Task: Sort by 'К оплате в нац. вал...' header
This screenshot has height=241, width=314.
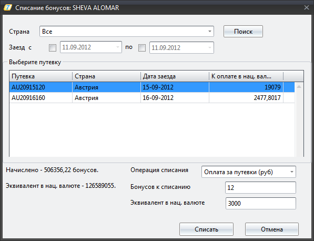Action: [246, 76]
